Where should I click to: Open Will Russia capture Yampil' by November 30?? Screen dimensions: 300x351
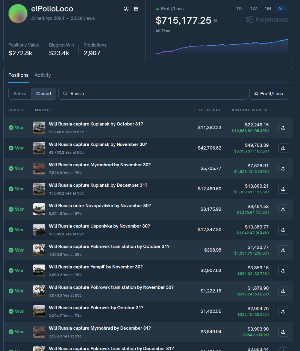click(x=96, y=267)
